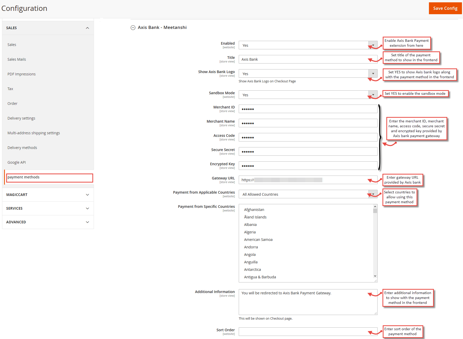Click the Sort Order input field

tap(307, 332)
